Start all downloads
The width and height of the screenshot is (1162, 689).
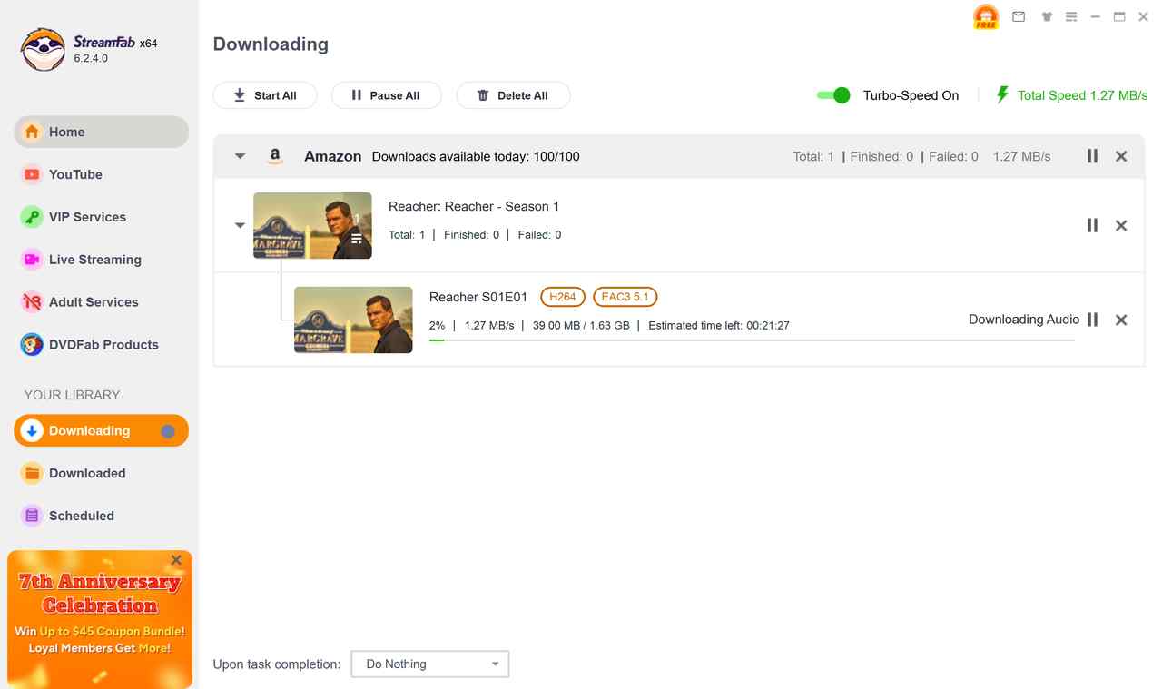(265, 95)
